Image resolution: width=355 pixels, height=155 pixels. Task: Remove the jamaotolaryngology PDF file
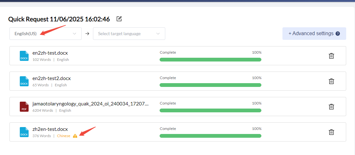(331, 107)
